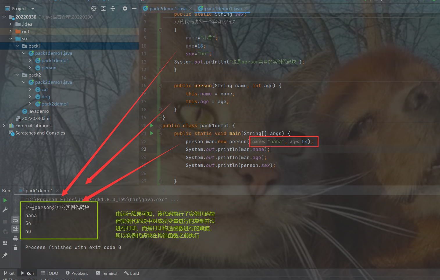The width and height of the screenshot is (440, 280).
Task: Fold instance block at line 8
Action: tap(160, 30)
